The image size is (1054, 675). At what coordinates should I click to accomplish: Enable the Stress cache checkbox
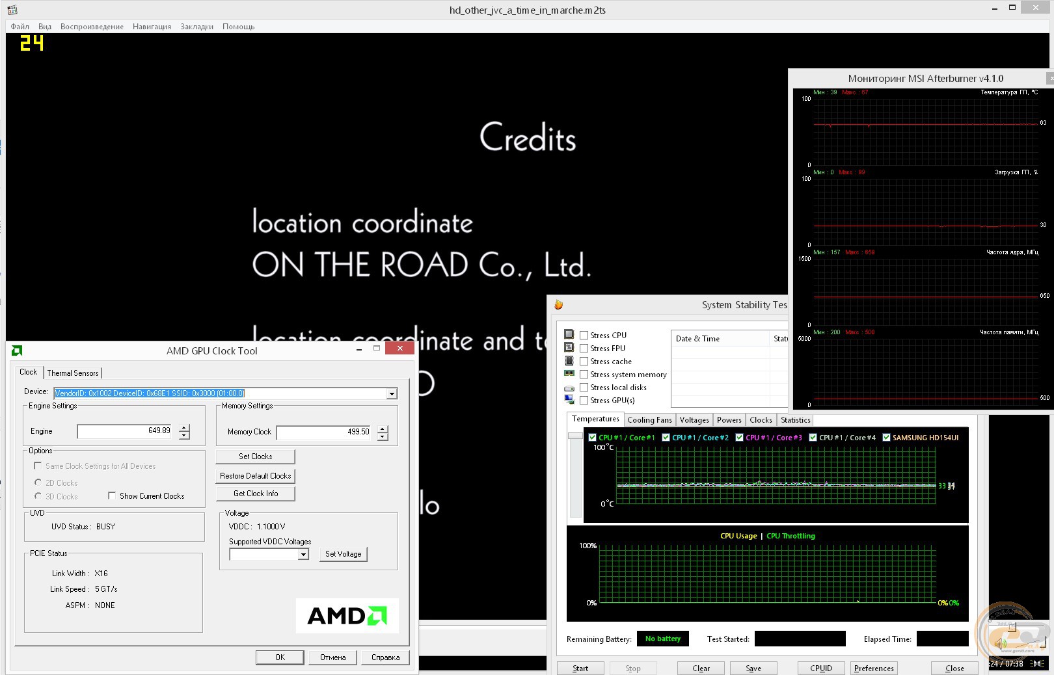point(584,362)
